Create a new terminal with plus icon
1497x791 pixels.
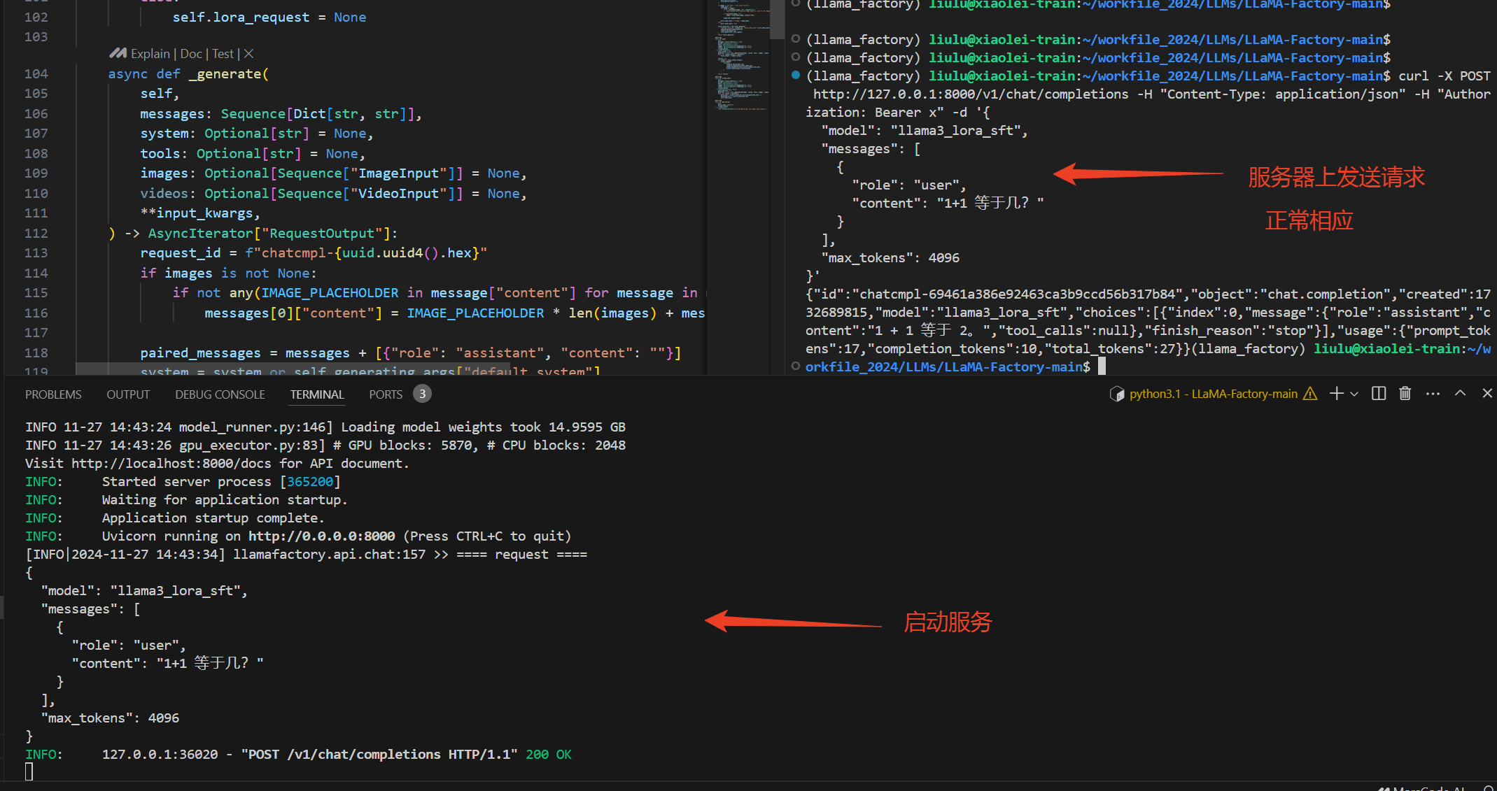tap(1336, 394)
